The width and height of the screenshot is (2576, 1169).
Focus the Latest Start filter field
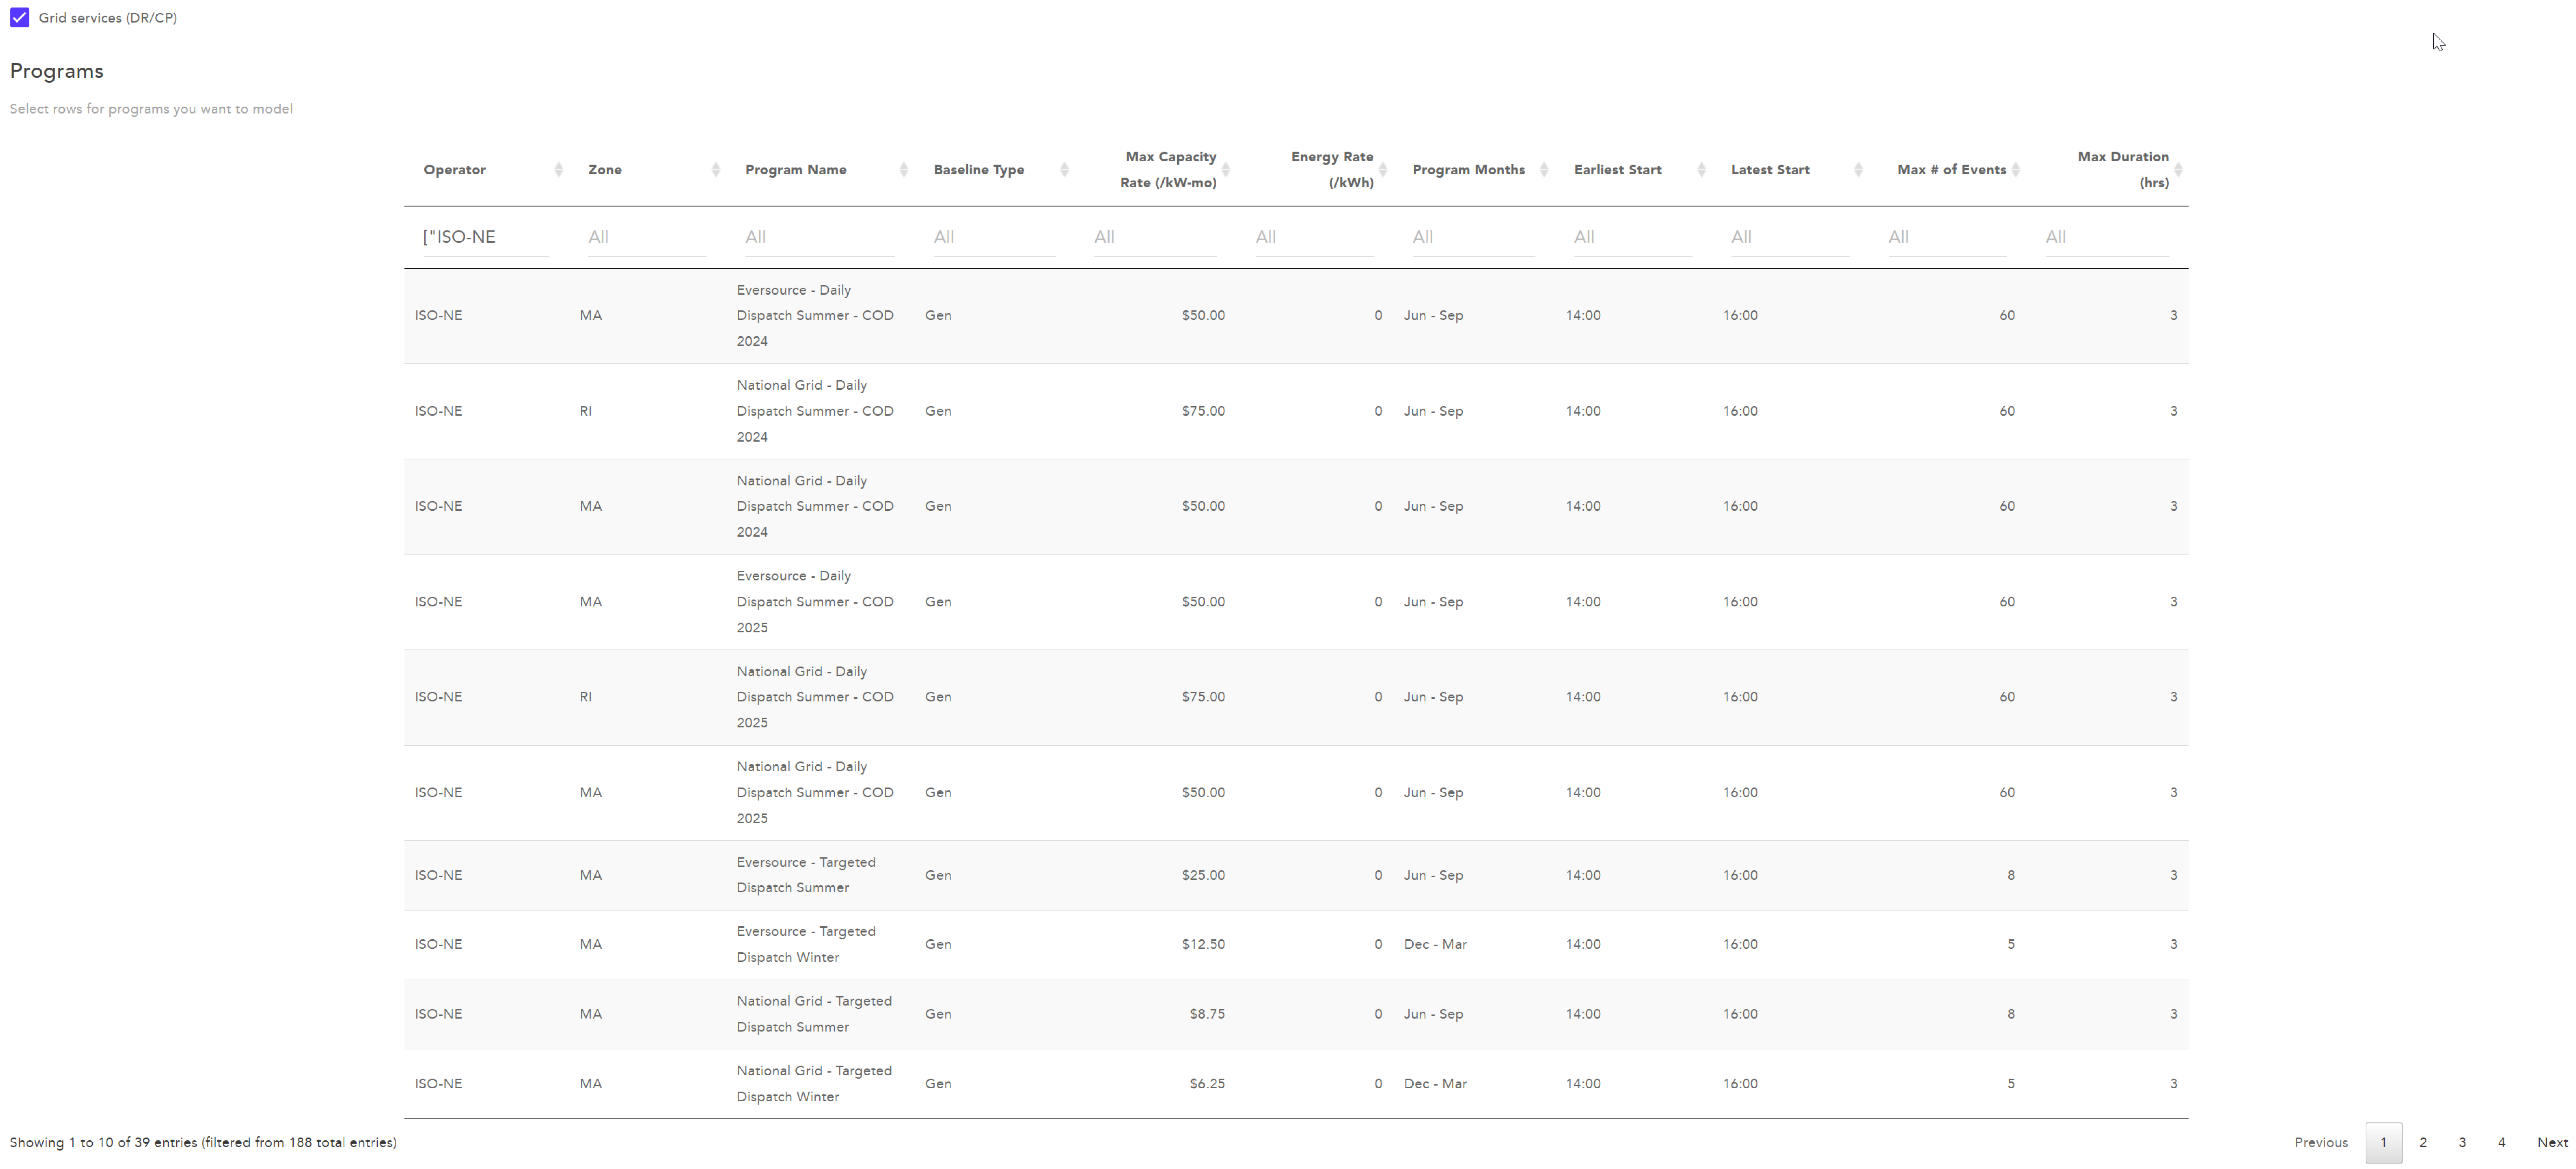click(1790, 237)
